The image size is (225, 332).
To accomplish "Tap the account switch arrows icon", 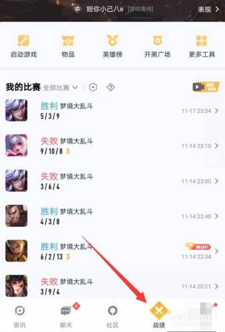I will (x=77, y=9).
